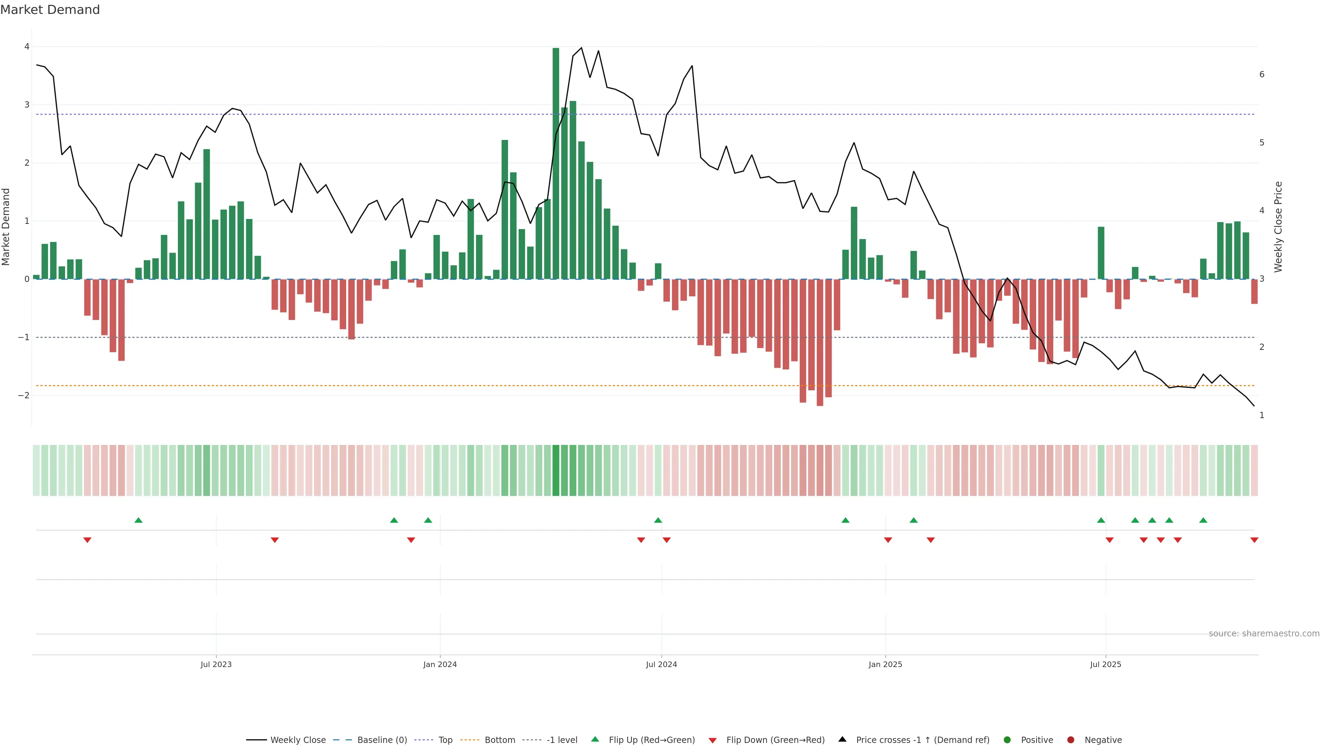Click the first red flip-down triangle marker

tap(87, 540)
